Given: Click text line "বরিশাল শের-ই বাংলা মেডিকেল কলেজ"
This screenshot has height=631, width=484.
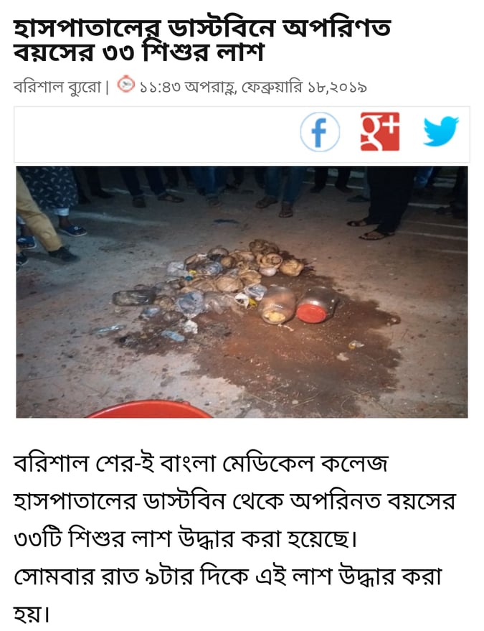Looking at the screenshot, I should (x=201, y=463).
